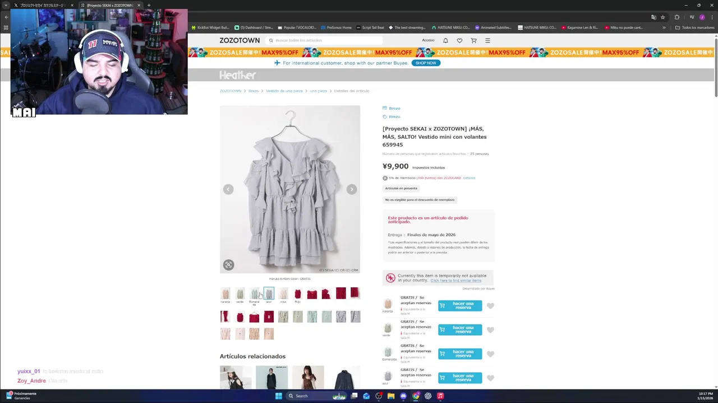
Task: Switch to the first browser tab
Action: point(43,5)
